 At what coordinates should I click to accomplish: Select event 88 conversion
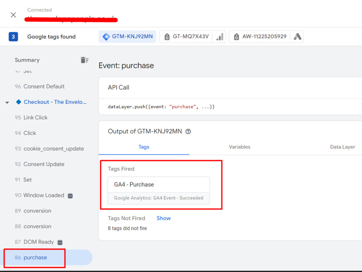point(33,226)
